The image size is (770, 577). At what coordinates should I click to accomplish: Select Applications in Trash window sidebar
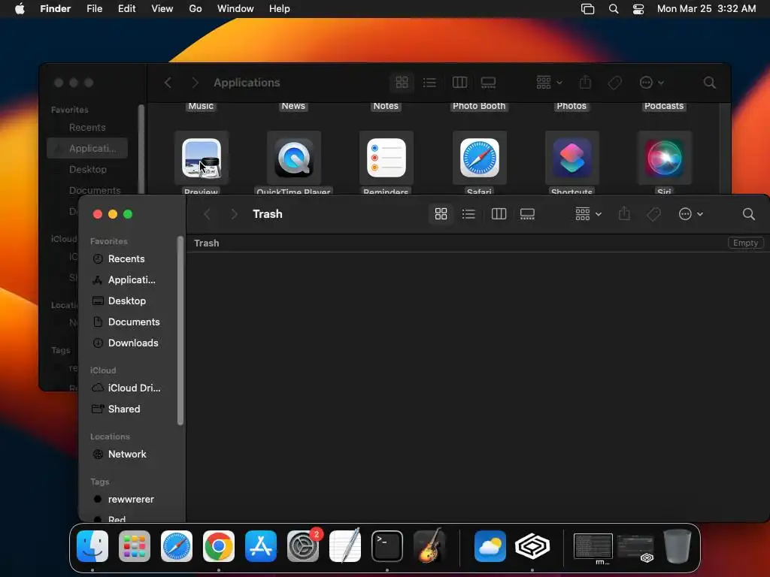(131, 279)
